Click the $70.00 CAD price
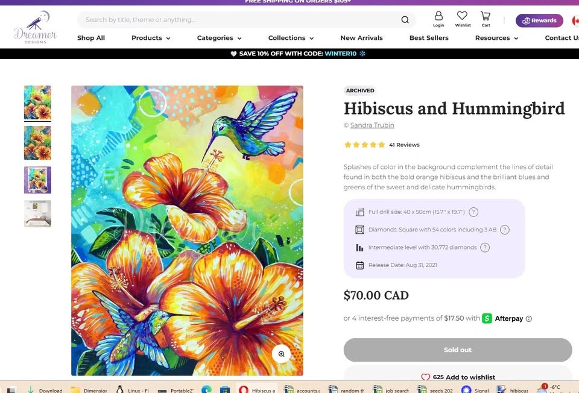Screen dimensions: 579x393 376,295
